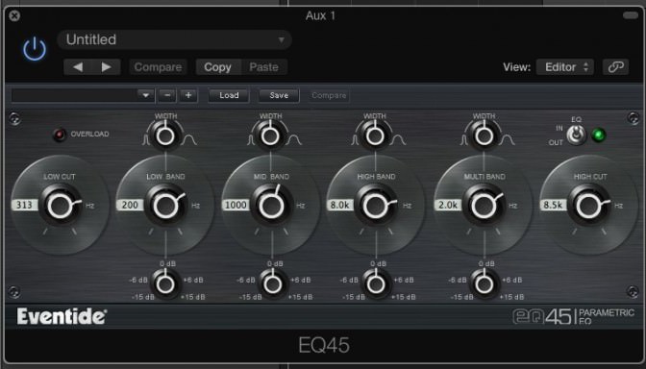Screen dimensions: 646x369
Task: Close the Aux 1 plugin window
Action: [14, 15]
